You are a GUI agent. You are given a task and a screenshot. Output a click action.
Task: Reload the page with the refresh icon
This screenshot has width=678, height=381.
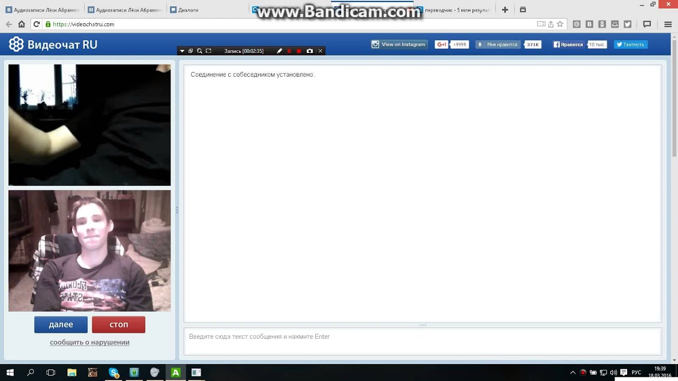pyautogui.click(x=36, y=24)
